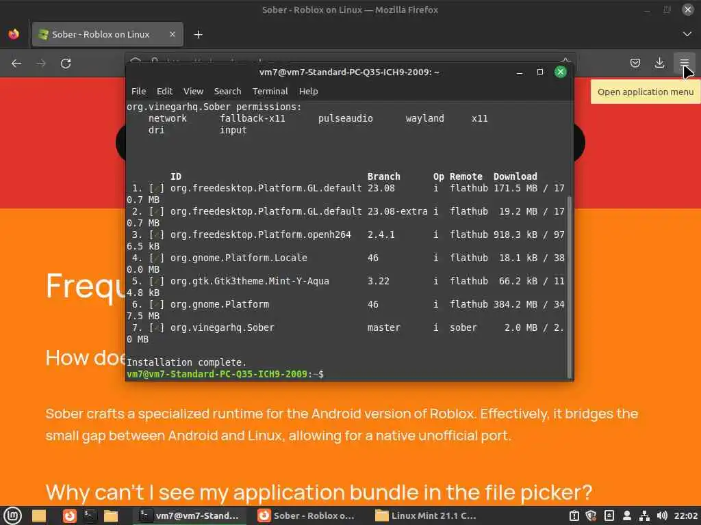Click paragraph starting 'Sober crafts a specialized runtime'

[342, 424]
